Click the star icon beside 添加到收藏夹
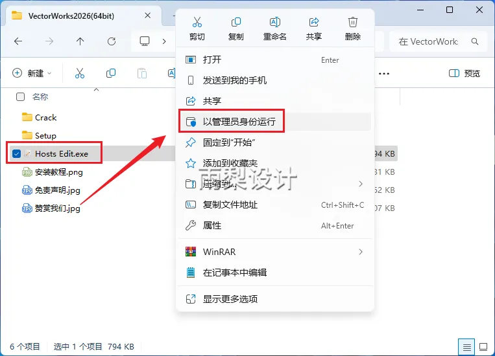 point(191,163)
